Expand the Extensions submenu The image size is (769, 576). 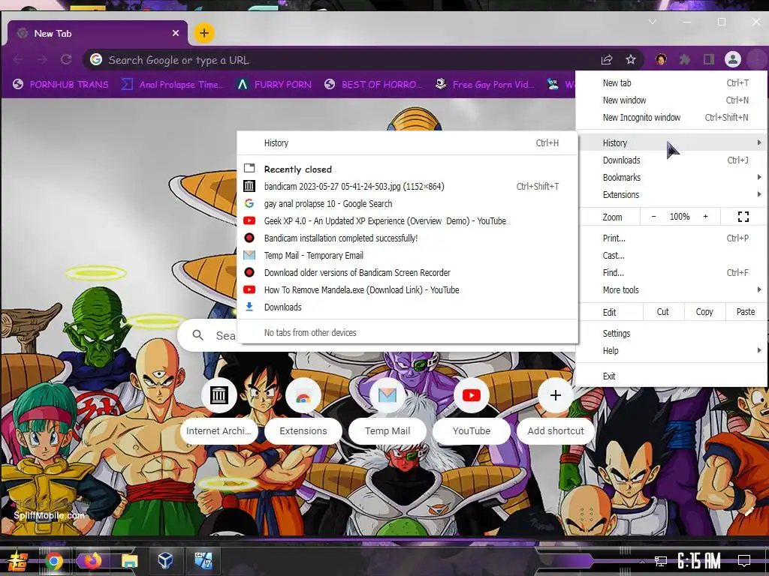[671, 194]
